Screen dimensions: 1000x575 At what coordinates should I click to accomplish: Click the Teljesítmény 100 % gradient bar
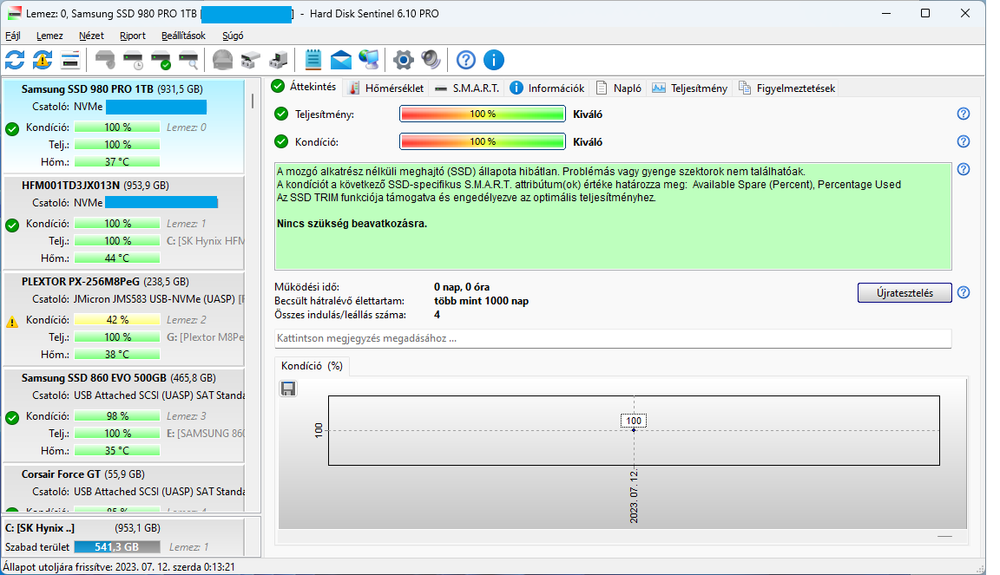tap(482, 114)
